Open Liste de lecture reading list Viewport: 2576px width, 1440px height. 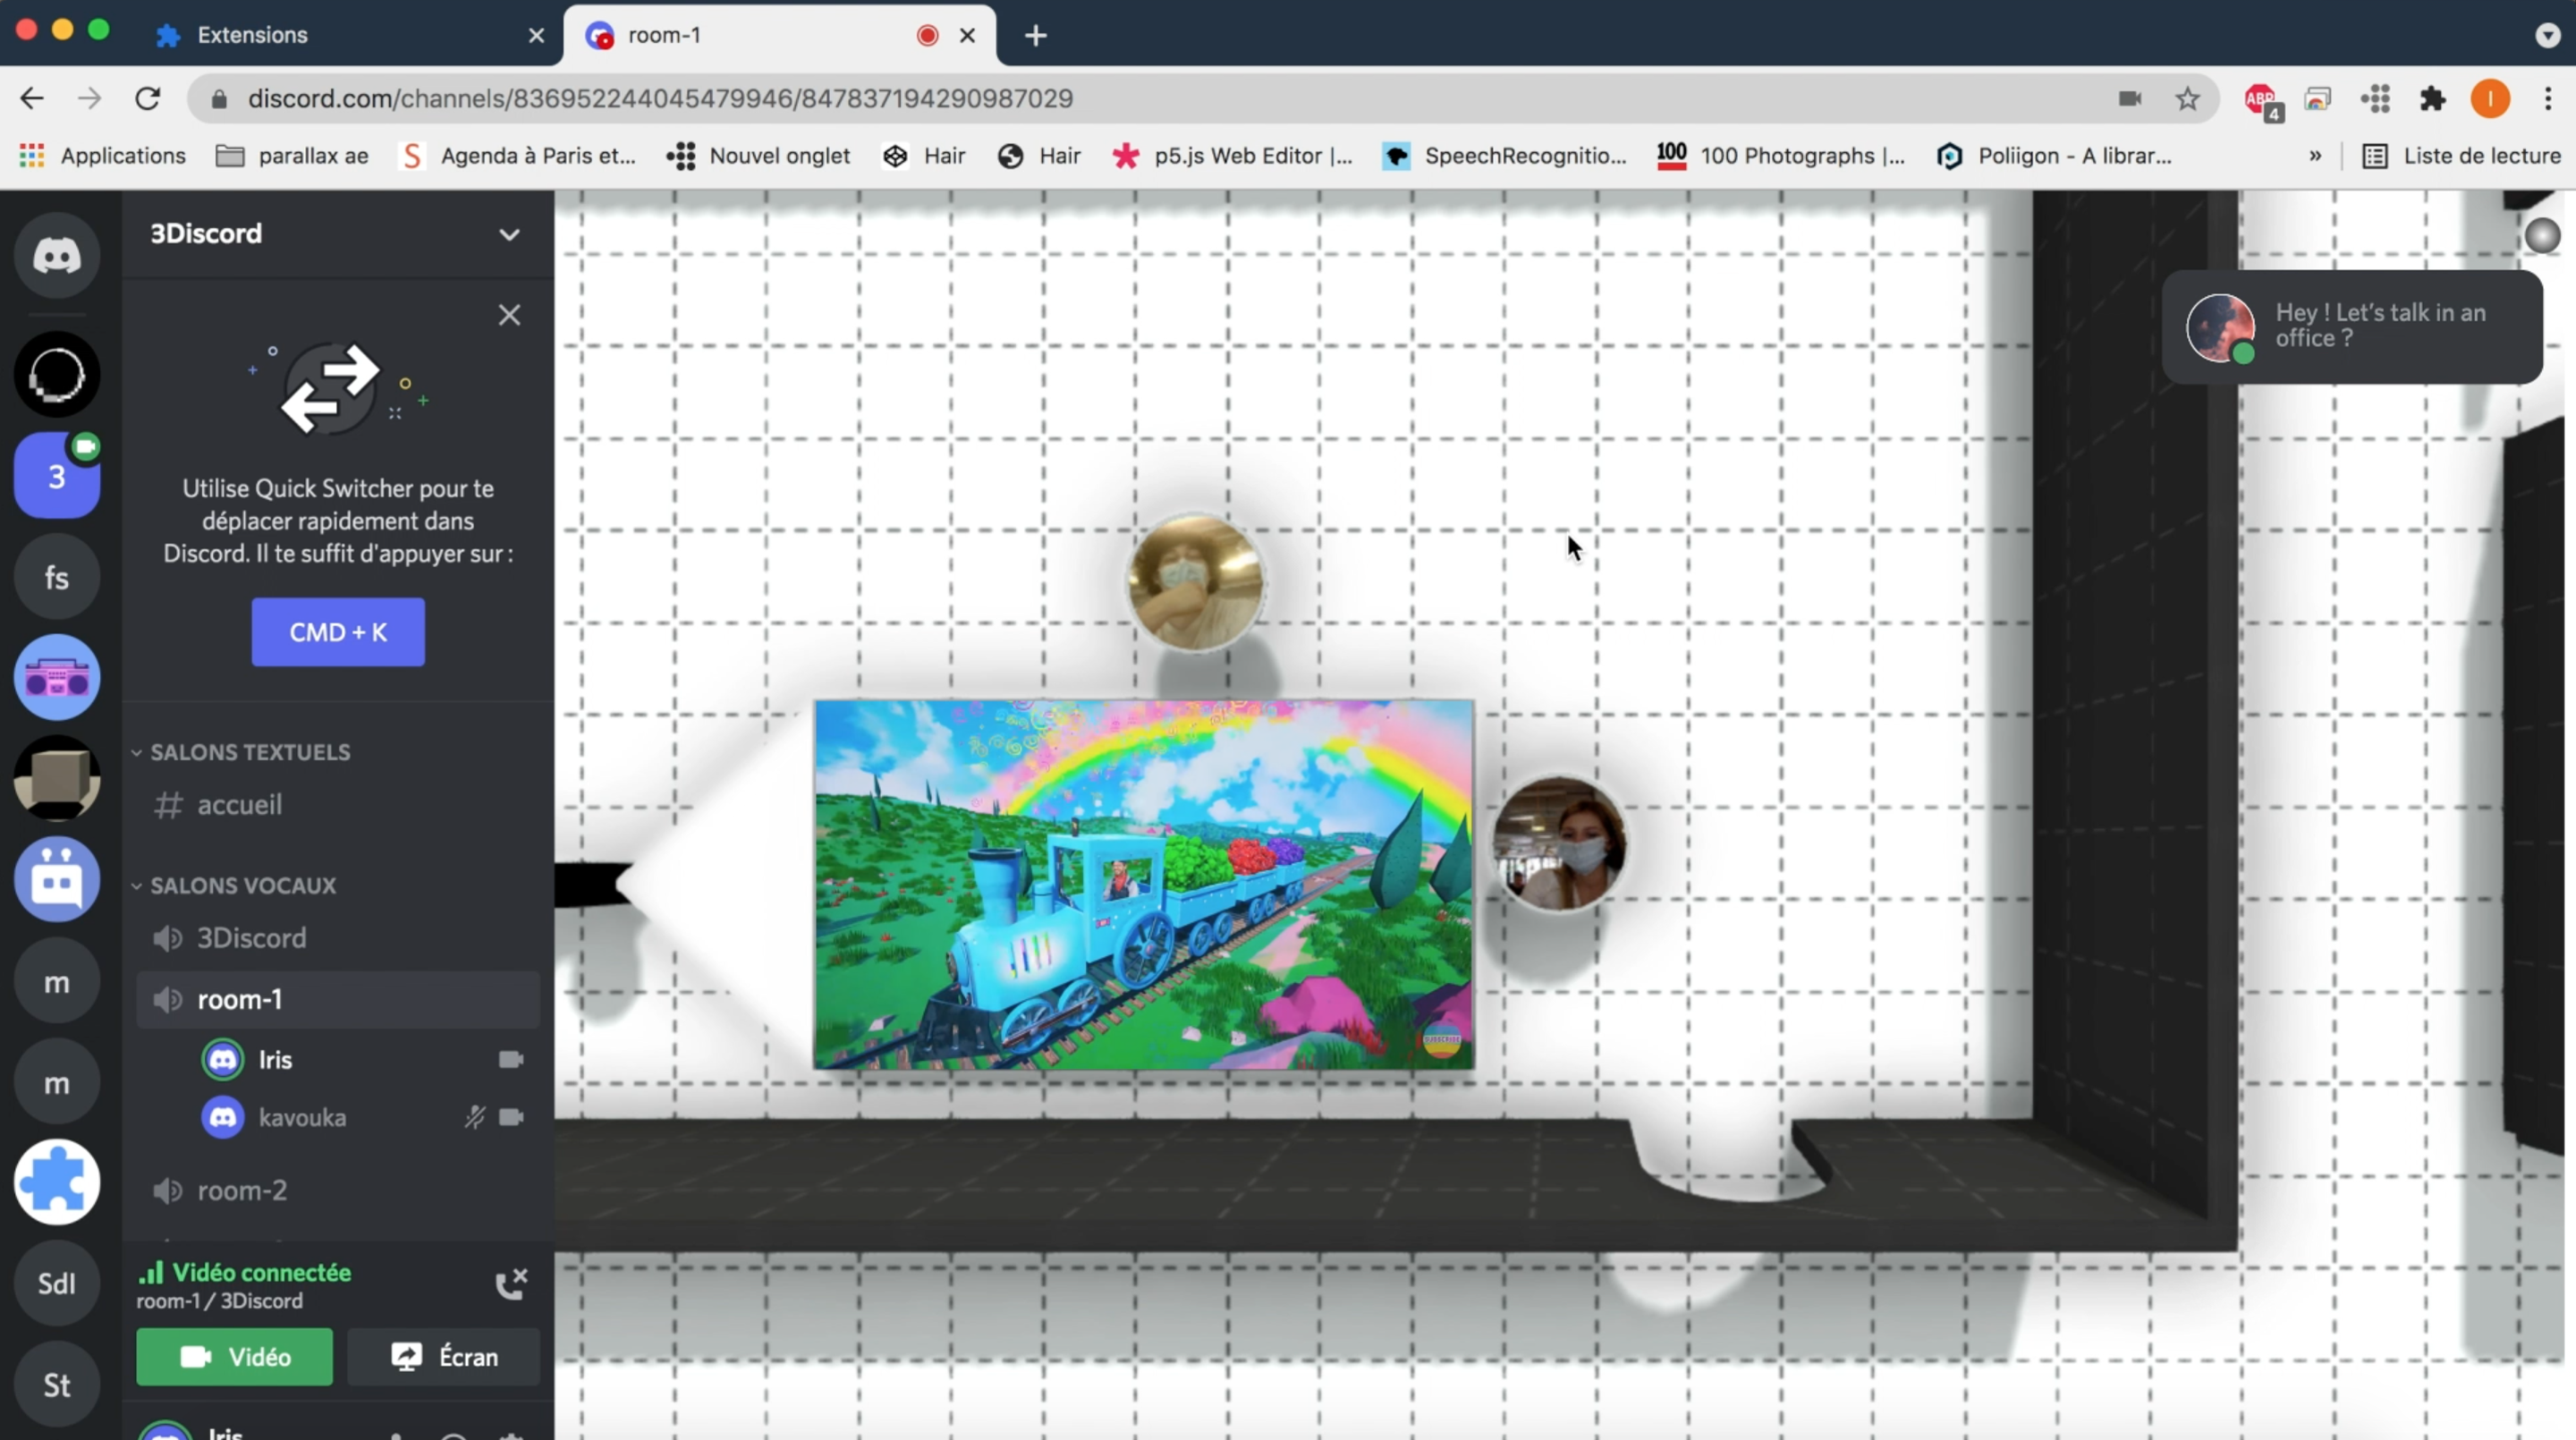pos(2460,156)
